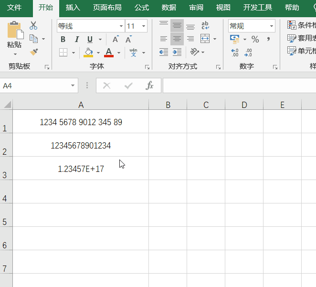Switch to the 视图 tab
Image resolution: width=316 pixels, height=287 pixels.
pos(223,8)
